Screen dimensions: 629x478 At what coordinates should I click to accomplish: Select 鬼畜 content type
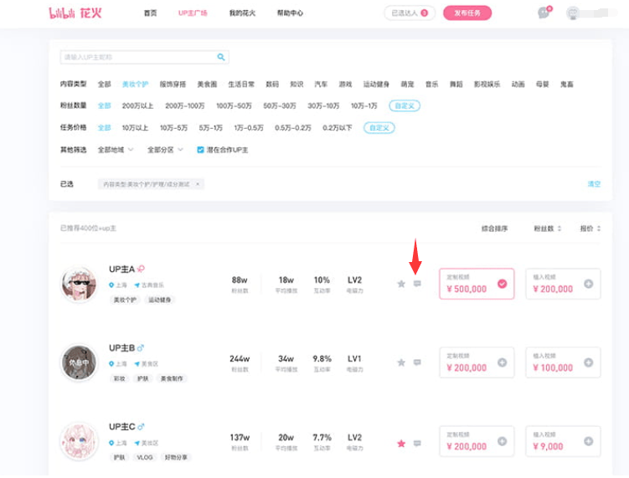click(567, 85)
